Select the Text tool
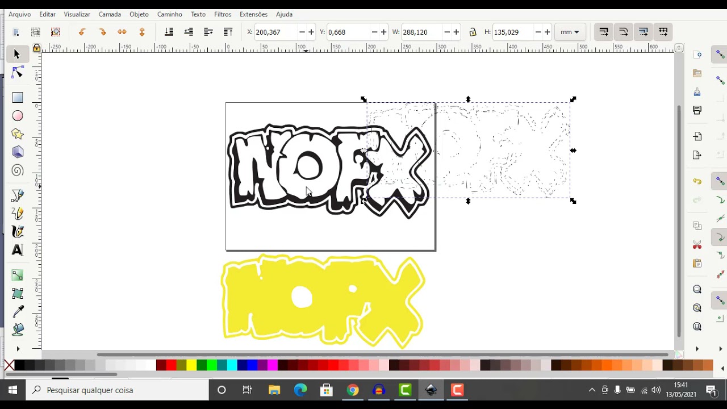Viewport: 727px width, 409px height. pyautogui.click(x=18, y=250)
